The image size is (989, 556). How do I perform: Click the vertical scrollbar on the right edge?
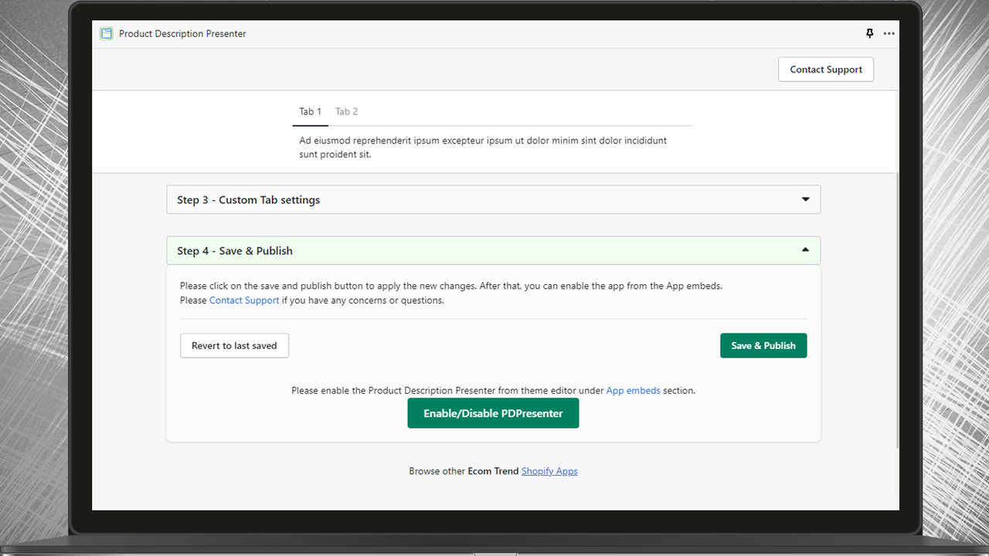[895, 270]
